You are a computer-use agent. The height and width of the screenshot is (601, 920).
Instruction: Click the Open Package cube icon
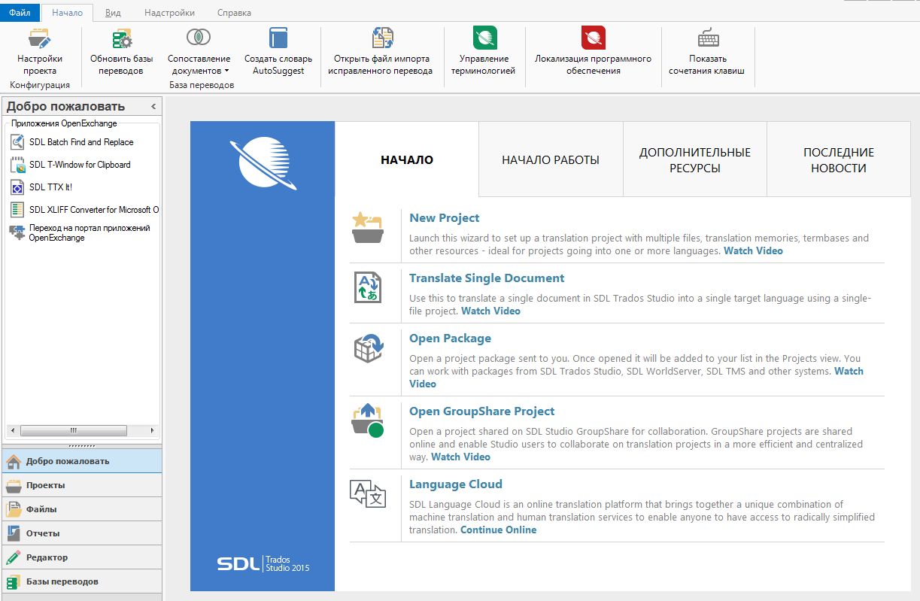pyautogui.click(x=369, y=348)
